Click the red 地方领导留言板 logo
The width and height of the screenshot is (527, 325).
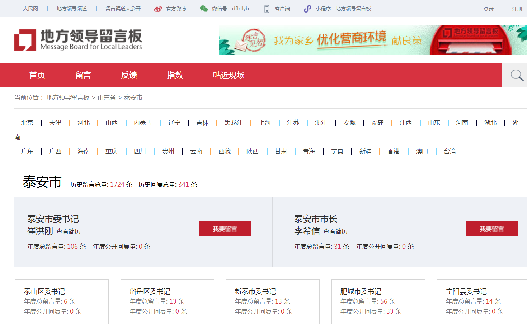click(78, 40)
